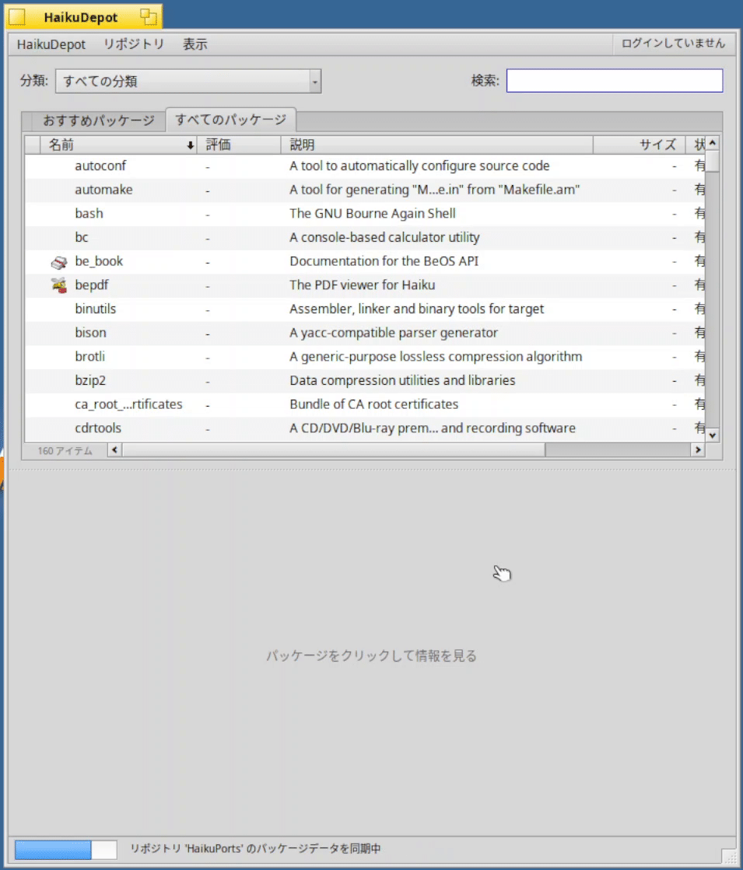743x870 pixels.
Task: Open the 分類 category dropdown
Action: (x=188, y=81)
